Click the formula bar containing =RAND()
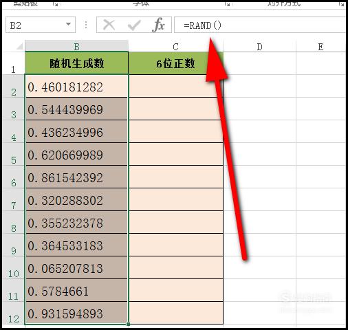This screenshot has width=348, height=330. 260,25
